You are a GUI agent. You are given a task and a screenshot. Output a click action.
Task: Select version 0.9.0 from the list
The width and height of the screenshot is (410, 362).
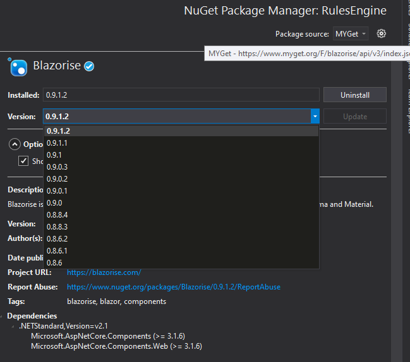[x=181, y=203]
